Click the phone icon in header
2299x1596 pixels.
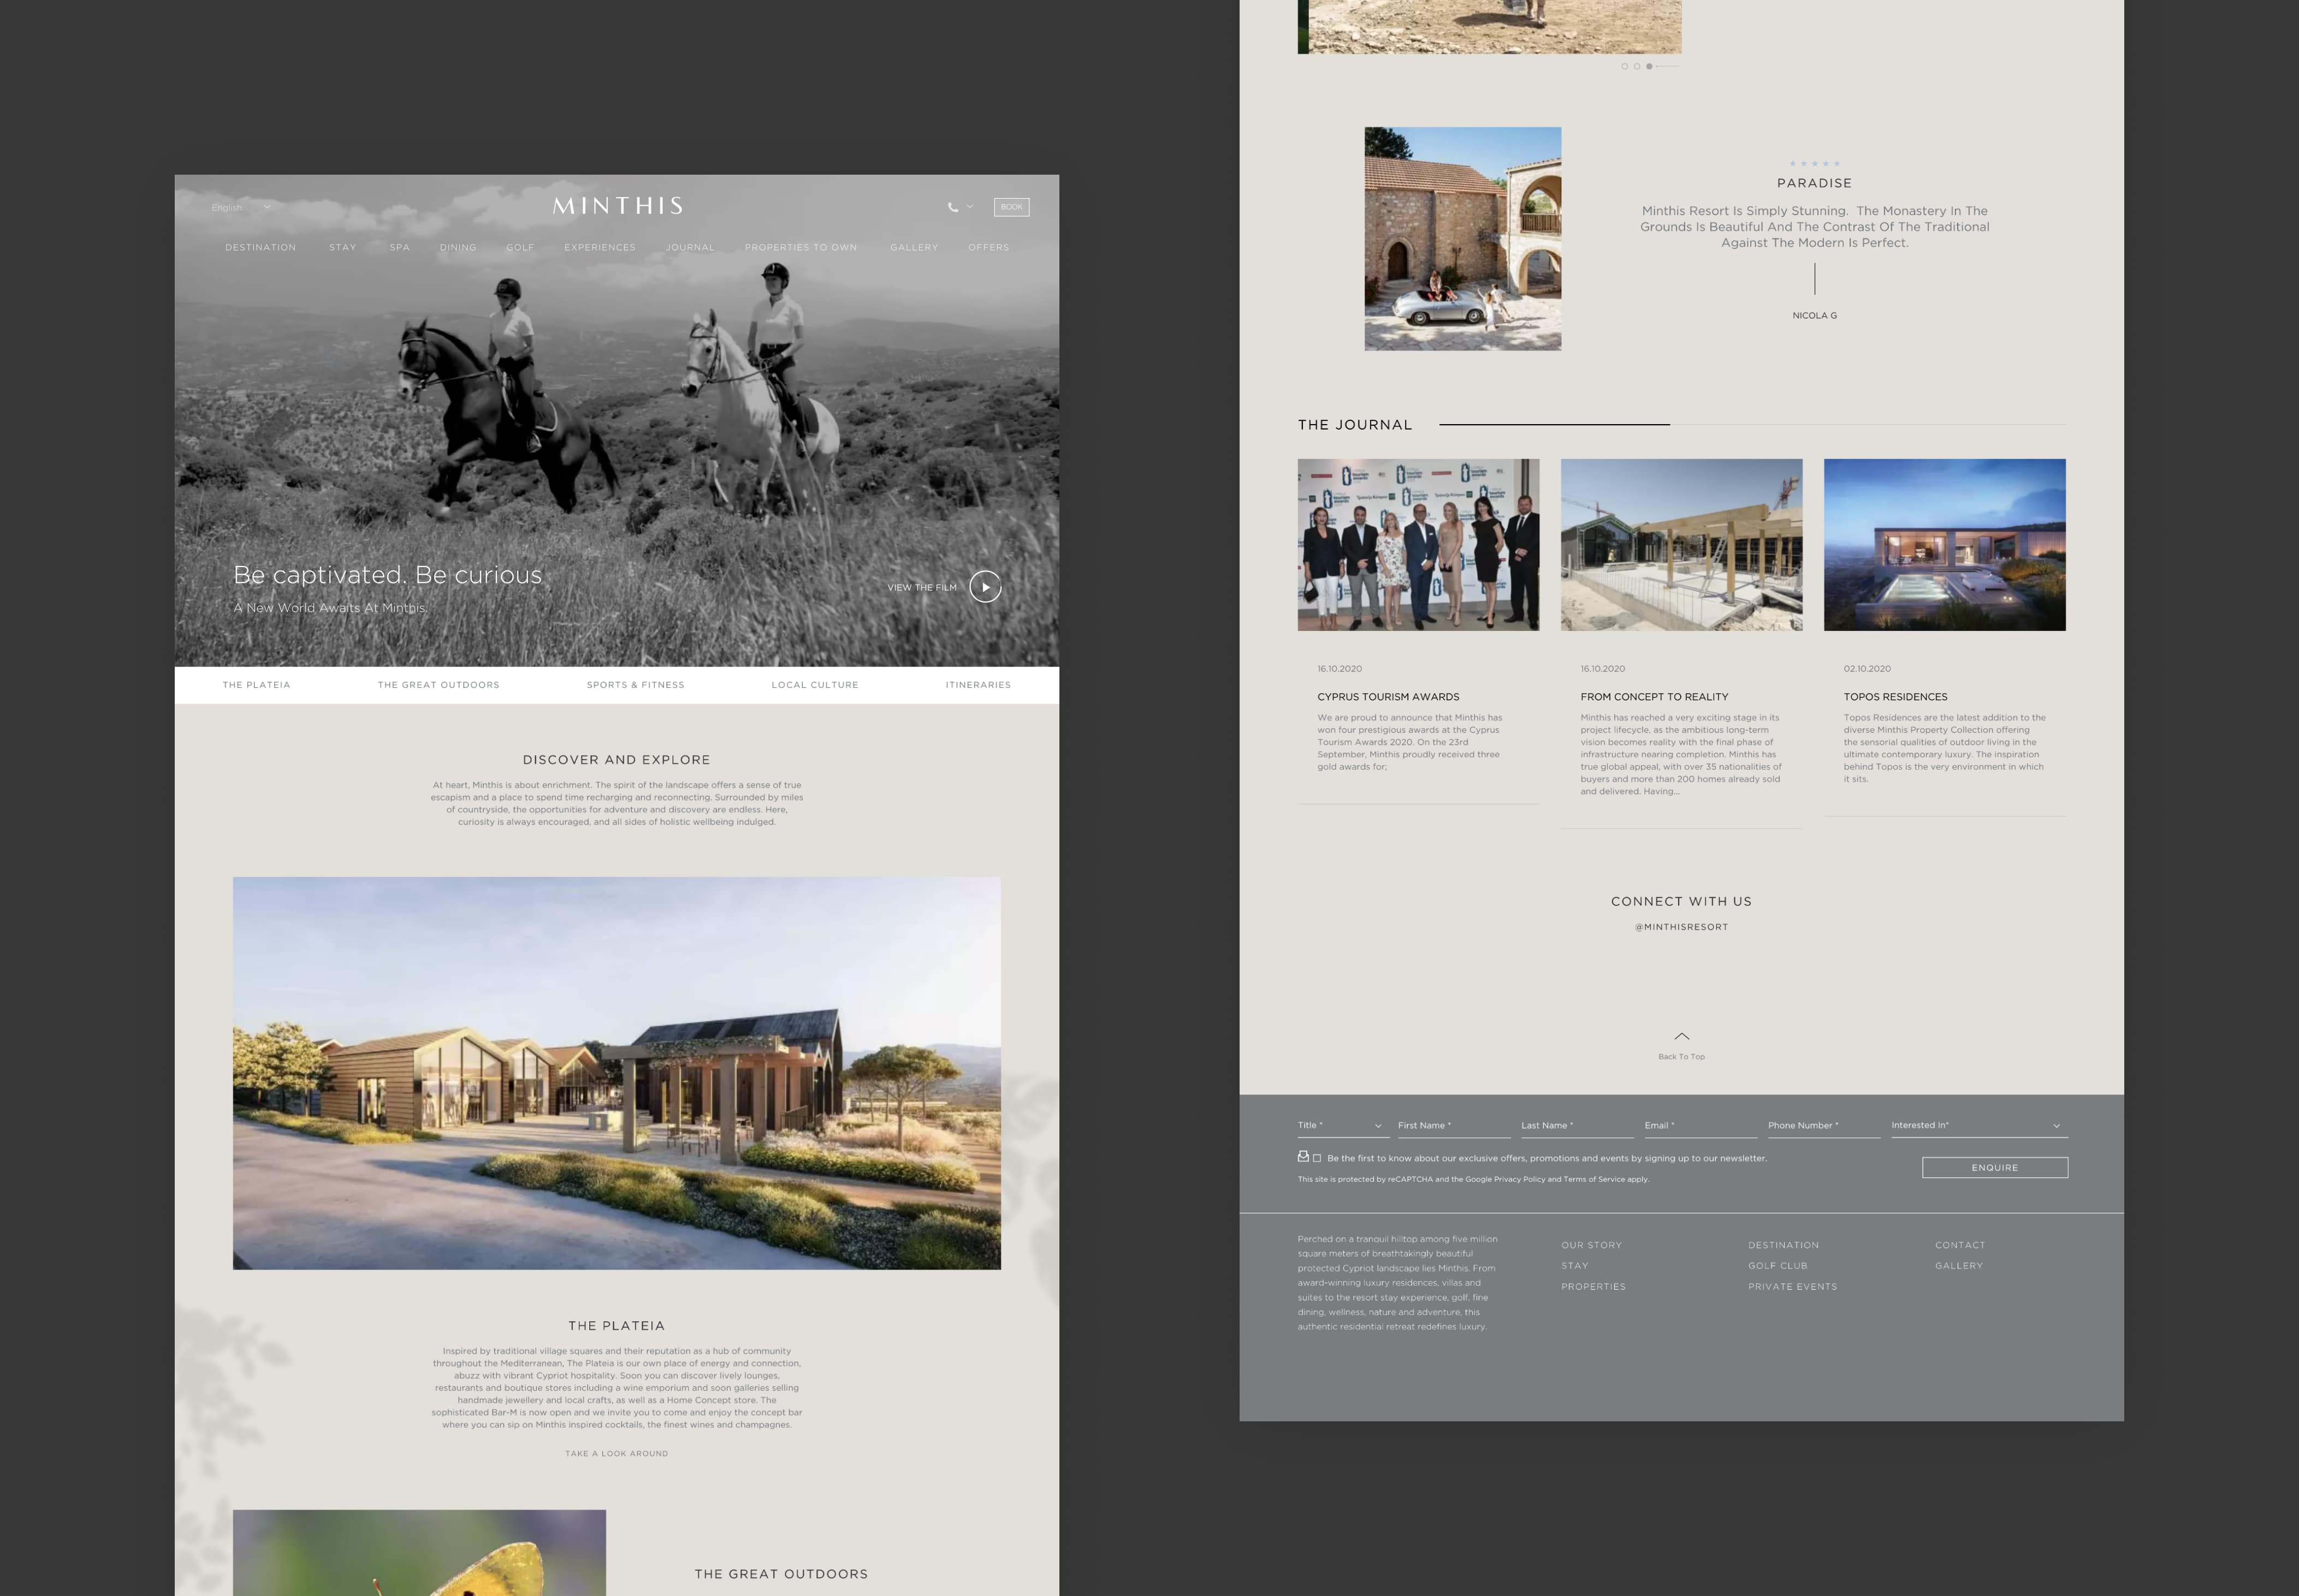pos(952,207)
